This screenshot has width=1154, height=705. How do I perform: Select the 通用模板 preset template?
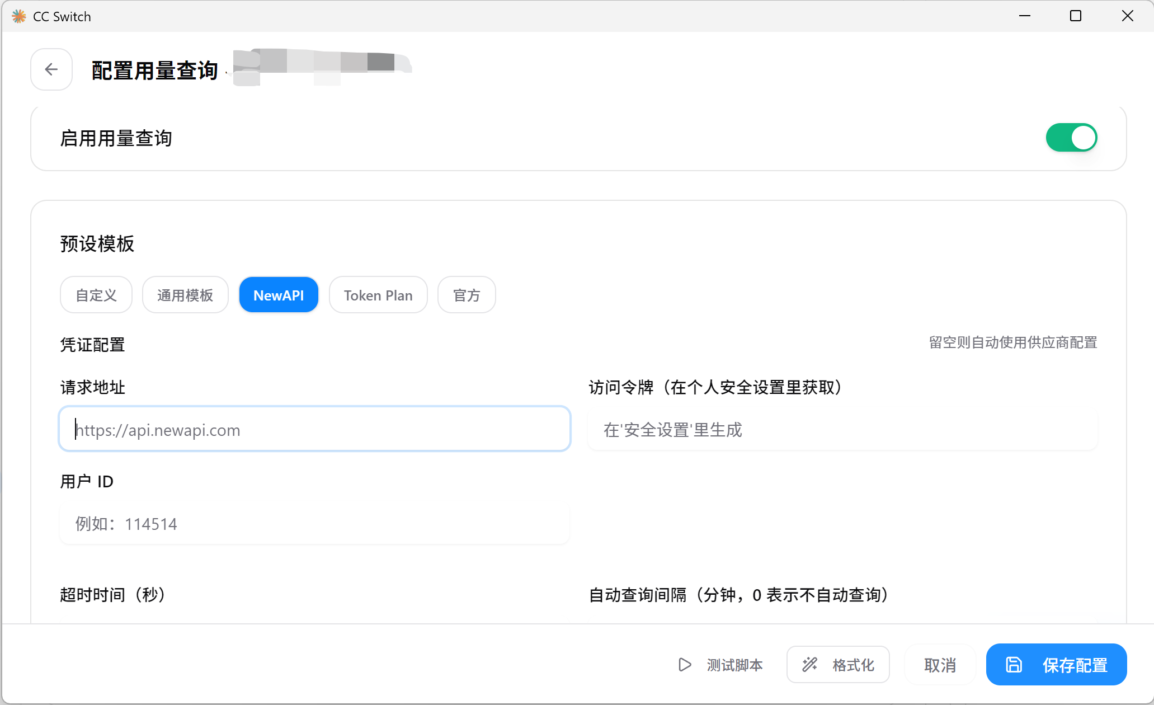[185, 295]
